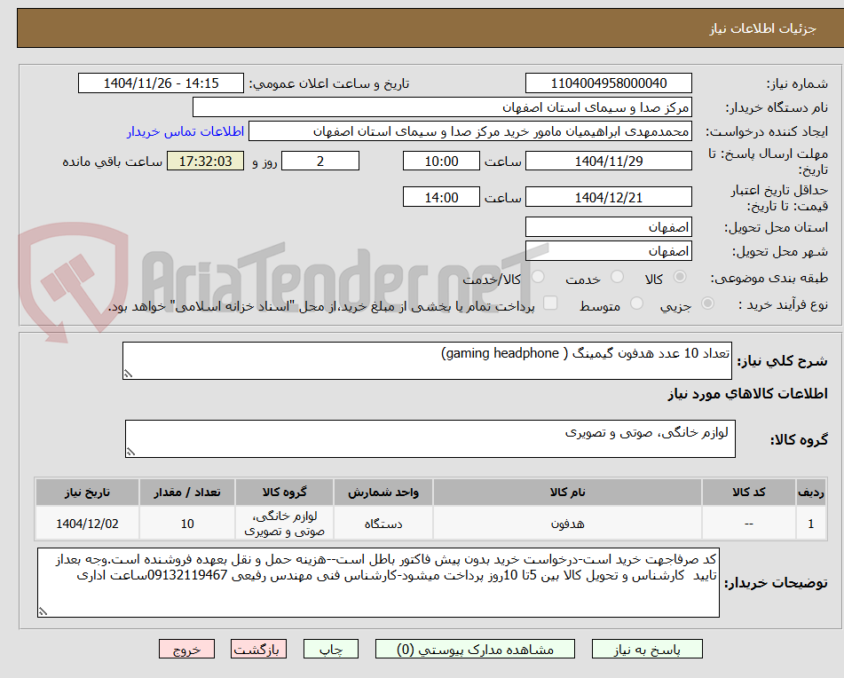The height and width of the screenshot is (678, 844).
Task: Click resize handle of توضیحات خریدار box
Action: [x=43, y=611]
